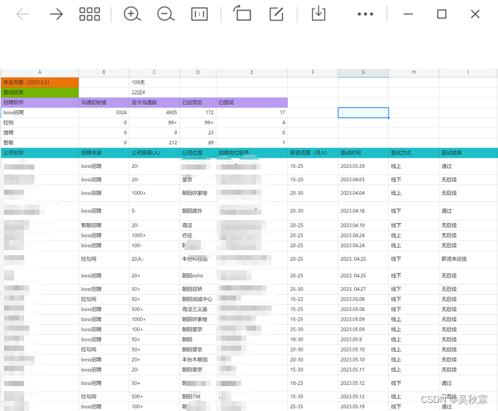Select column E header

[x=252, y=73]
